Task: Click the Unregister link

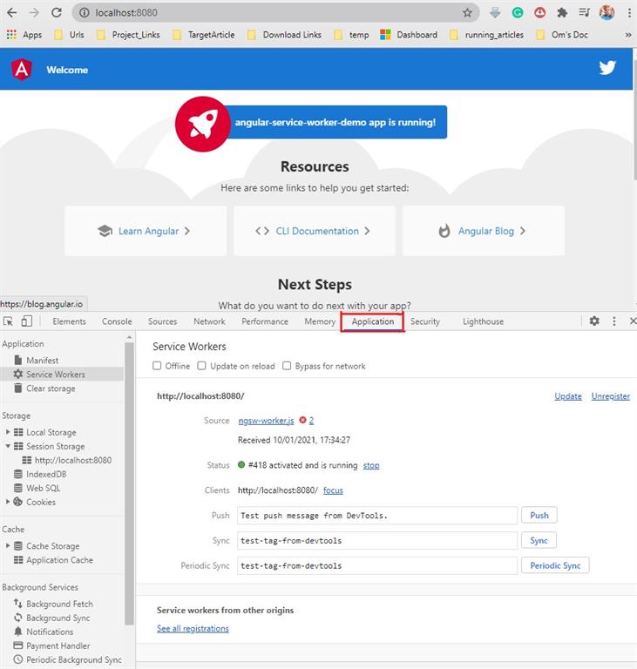Action: point(611,396)
